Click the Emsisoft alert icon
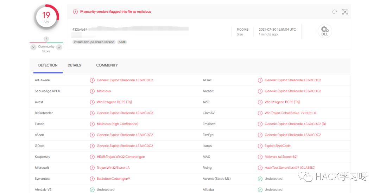 pyautogui.click(x=260, y=124)
